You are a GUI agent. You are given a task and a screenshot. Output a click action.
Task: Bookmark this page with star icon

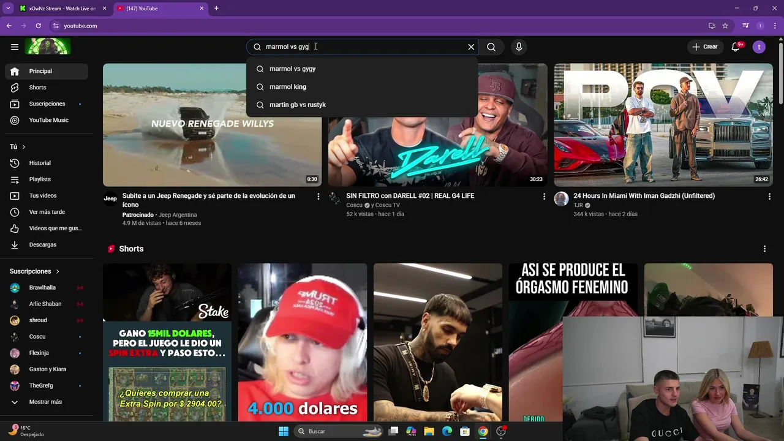[x=725, y=26]
